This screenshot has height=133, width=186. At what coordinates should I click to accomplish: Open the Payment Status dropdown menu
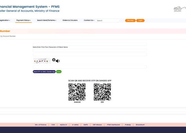[23, 20]
